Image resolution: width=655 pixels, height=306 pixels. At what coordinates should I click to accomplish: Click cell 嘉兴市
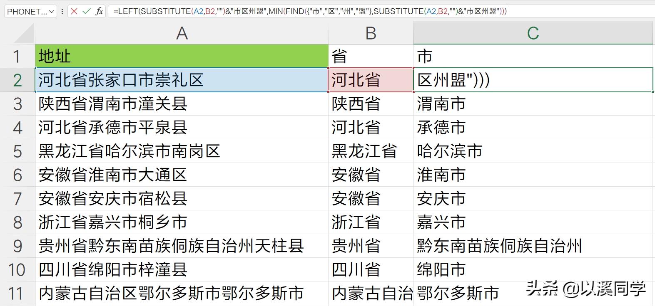coord(533,222)
